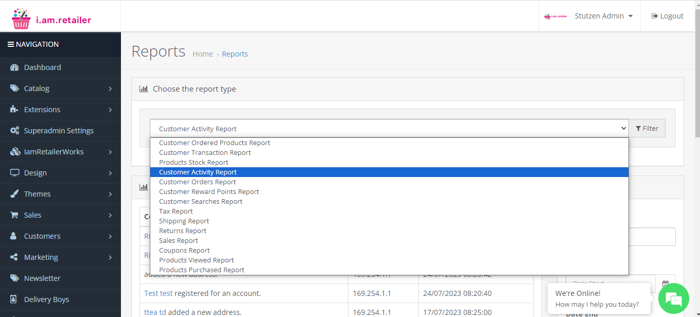Click the Themes paintbrush icon

(x=14, y=194)
